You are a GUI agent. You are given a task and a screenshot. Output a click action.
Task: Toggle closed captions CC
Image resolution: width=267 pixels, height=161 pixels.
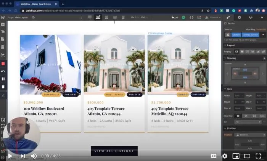tap(214, 156)
